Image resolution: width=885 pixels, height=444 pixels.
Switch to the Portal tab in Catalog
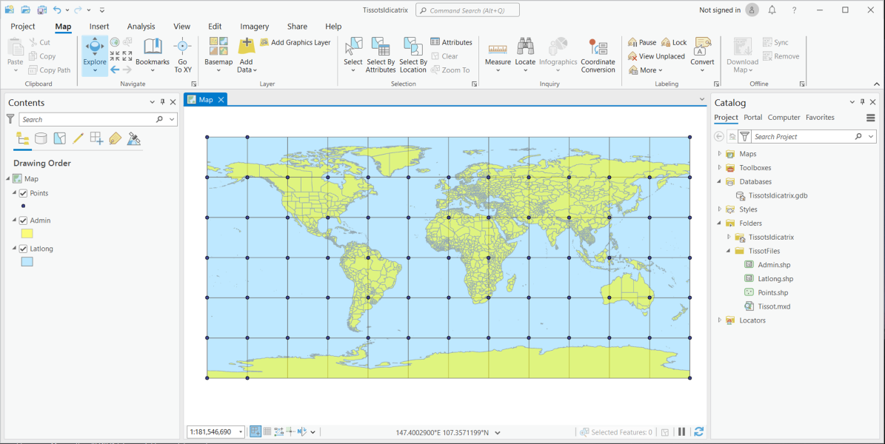(x=753, y=118)
